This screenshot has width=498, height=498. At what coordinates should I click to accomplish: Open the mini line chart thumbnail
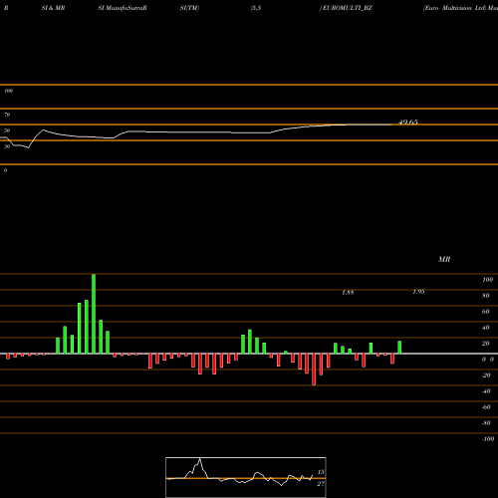(246, 477)
